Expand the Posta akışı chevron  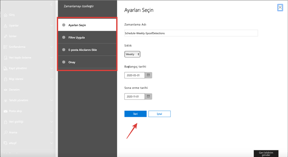click(x=52, y=111)
